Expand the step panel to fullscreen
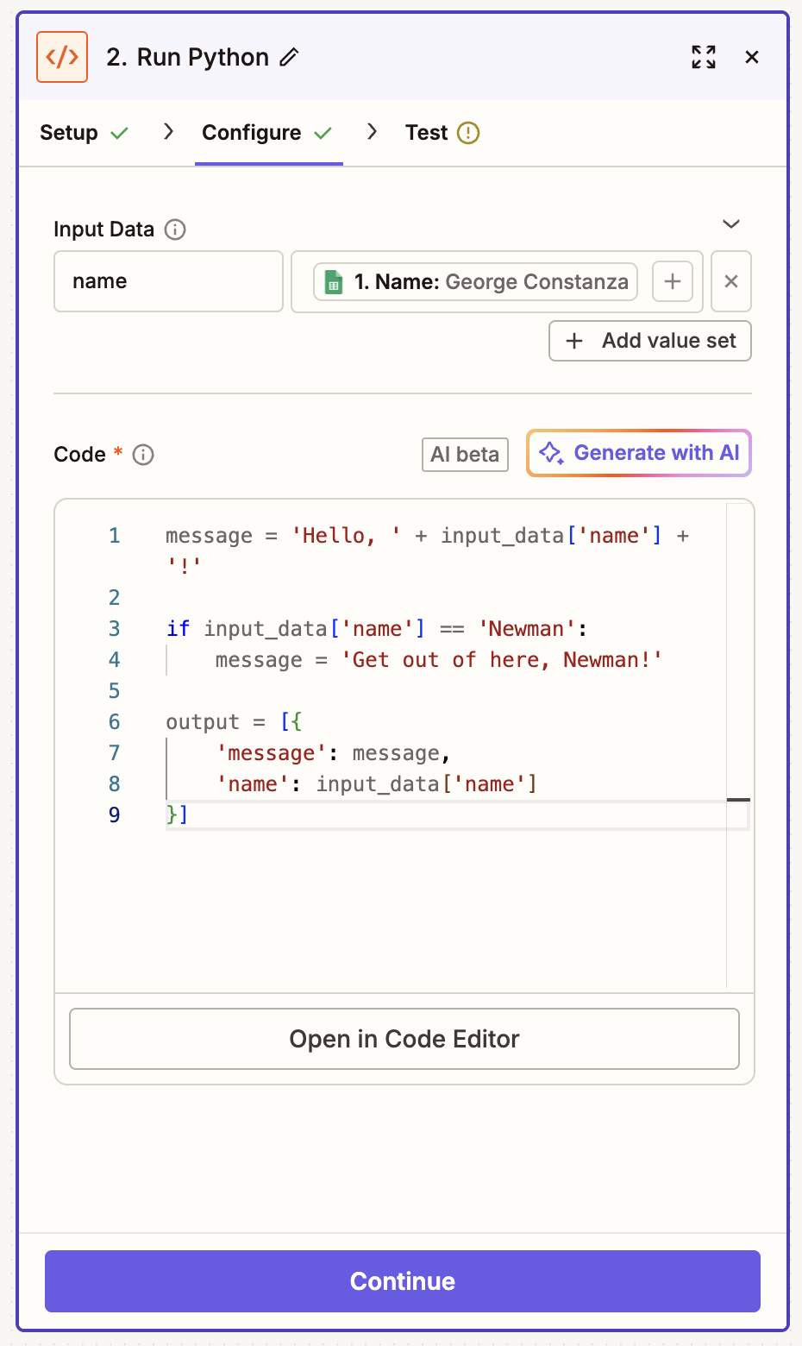802x1346 pixels. pos(703,57)
